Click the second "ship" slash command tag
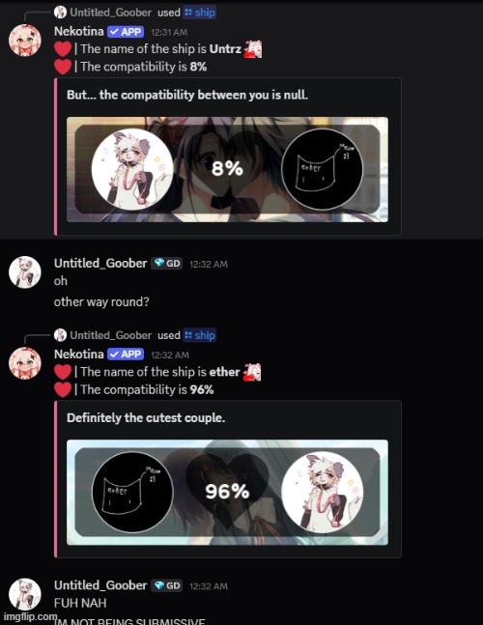 [x=200, y=335]
